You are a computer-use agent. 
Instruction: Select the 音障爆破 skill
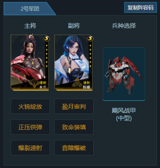74,148
